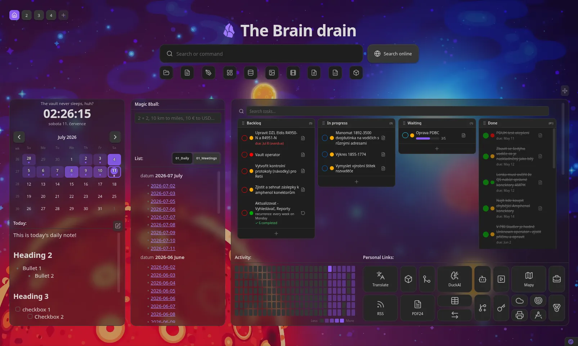Open the Mapy map link
The width and height of the screenshot is (578, 346).
pos(529,279)
